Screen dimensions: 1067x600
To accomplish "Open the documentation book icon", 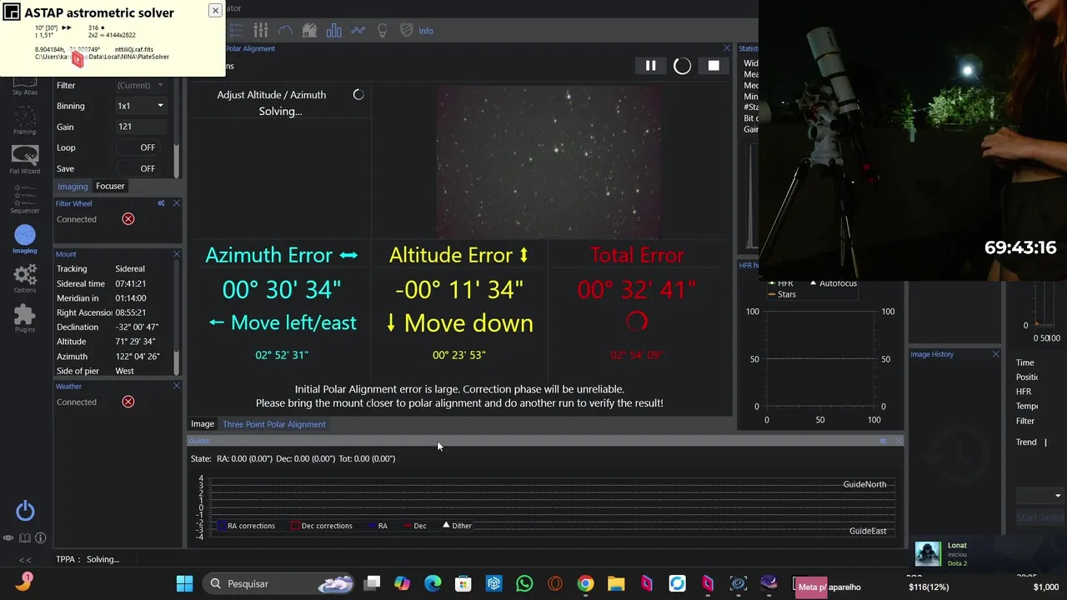I will point(25,538).
